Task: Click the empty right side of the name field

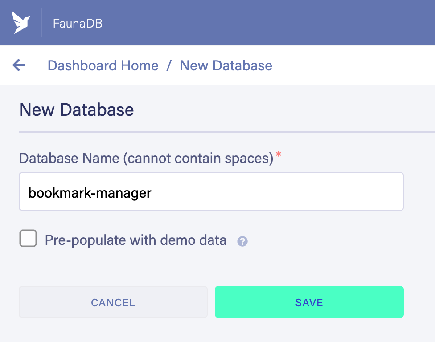Action: (277, 191)
